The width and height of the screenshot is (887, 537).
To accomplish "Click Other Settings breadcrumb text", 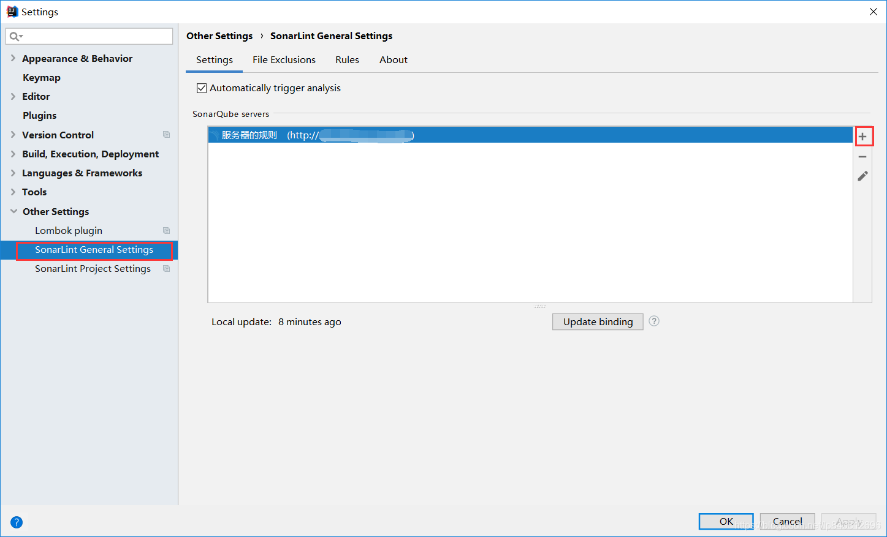I will coord(219,36).
